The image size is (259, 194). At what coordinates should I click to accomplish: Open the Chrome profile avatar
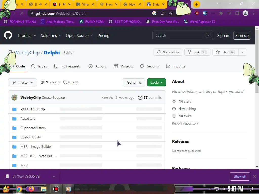(245, 13)
